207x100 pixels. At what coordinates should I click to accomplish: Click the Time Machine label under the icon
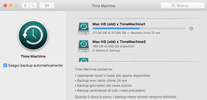33,56
